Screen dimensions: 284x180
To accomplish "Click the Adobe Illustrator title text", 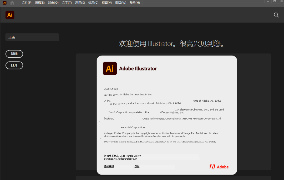I will pyautogui.click(x=138, y=69).
